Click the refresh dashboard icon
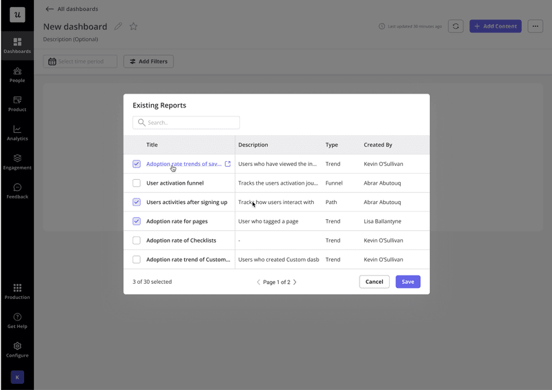The width and height of the screenshot is (552, 390). [x=455, y=26]
